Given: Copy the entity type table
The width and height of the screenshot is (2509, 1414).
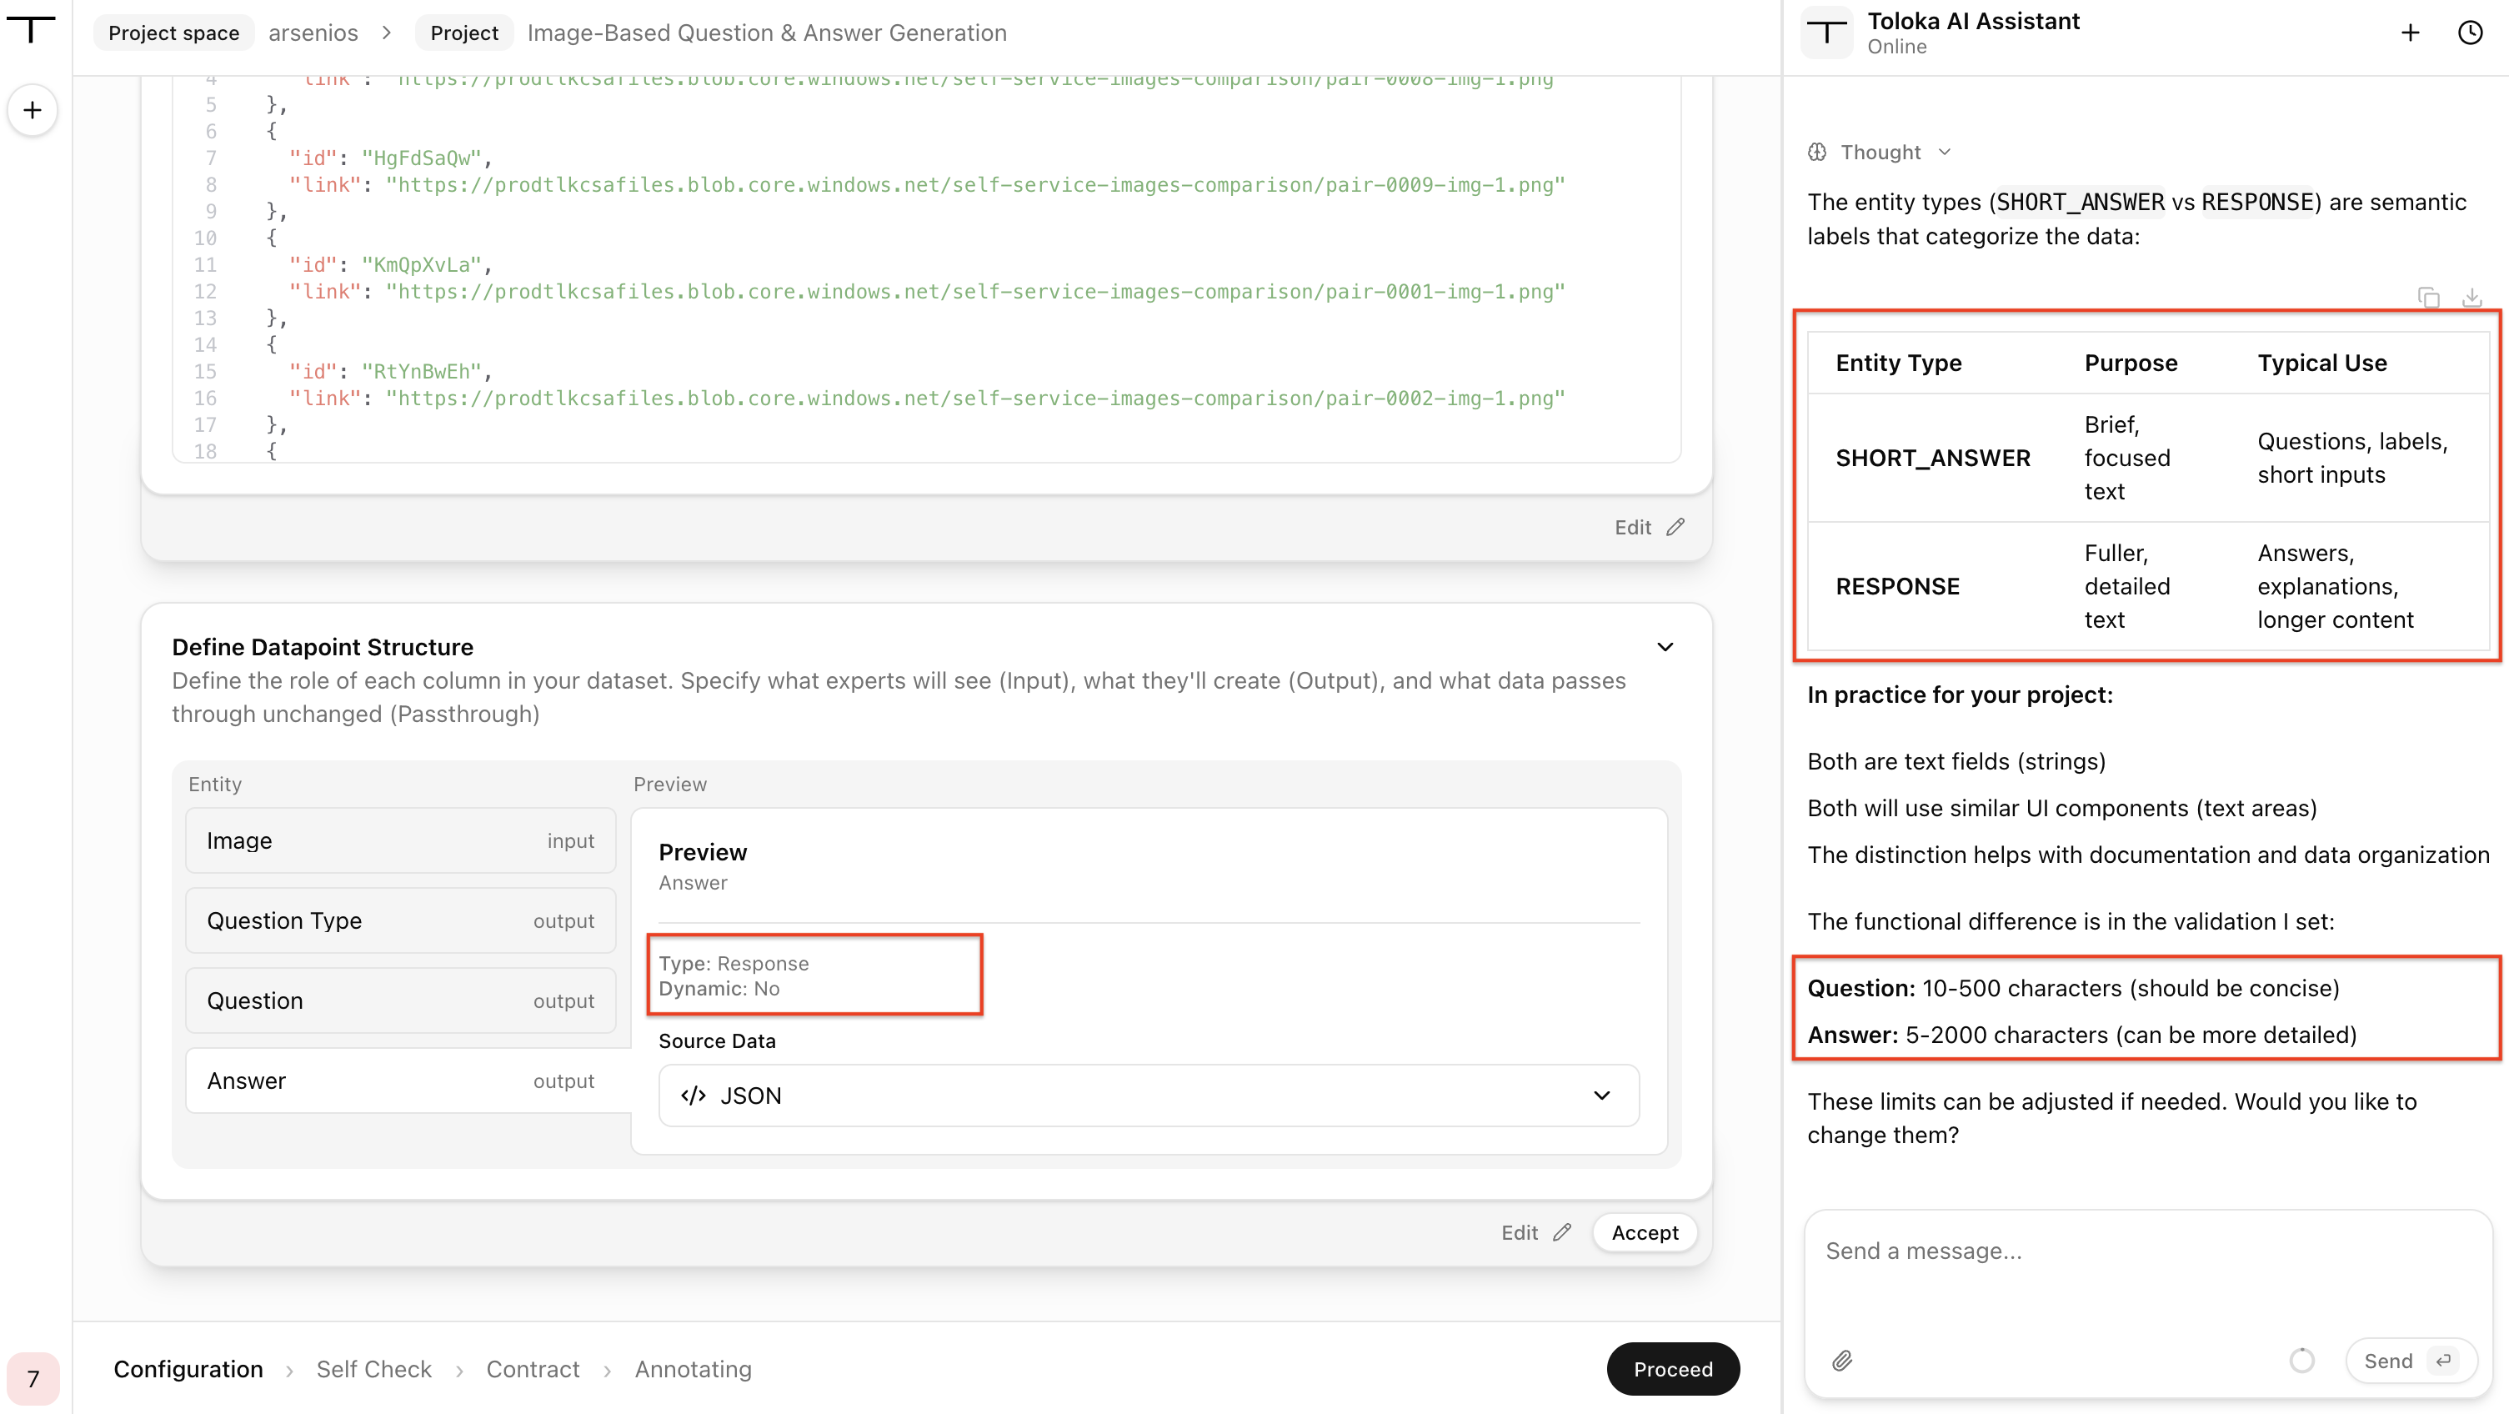Looking at the screenshot, I should click(x=2428, y=297).
